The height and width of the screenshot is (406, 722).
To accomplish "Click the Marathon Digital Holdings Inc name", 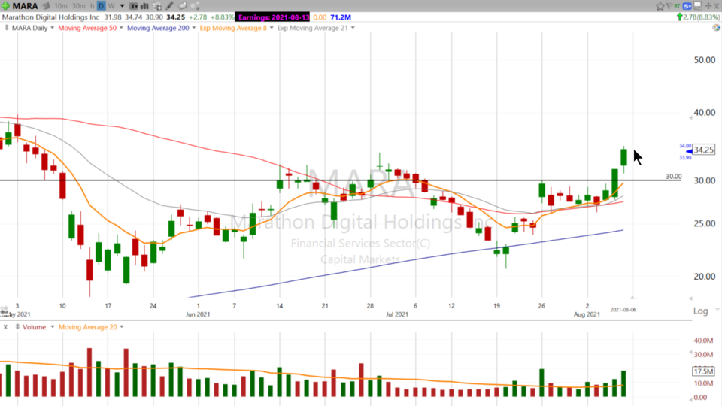I will [50, 17].
